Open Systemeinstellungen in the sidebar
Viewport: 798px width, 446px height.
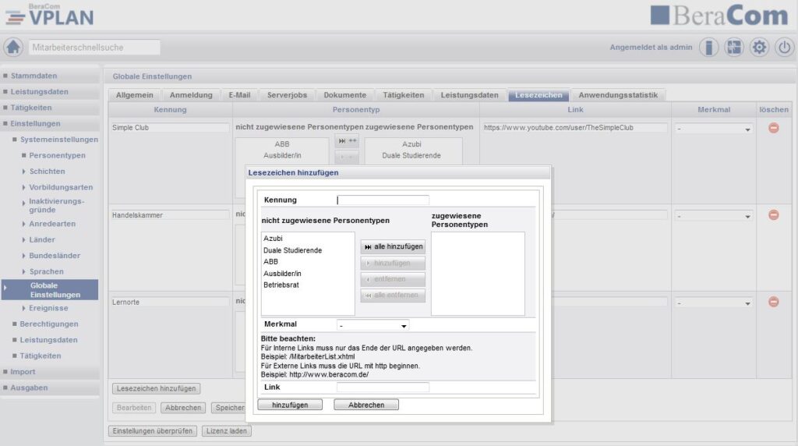tap(59, 140)
